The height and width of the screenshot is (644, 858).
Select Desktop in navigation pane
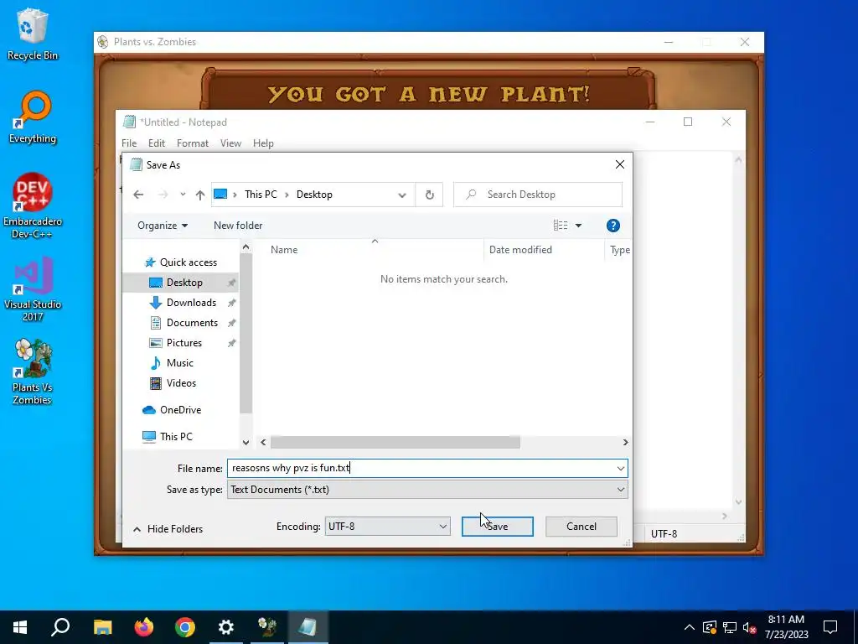click(181, 283)
